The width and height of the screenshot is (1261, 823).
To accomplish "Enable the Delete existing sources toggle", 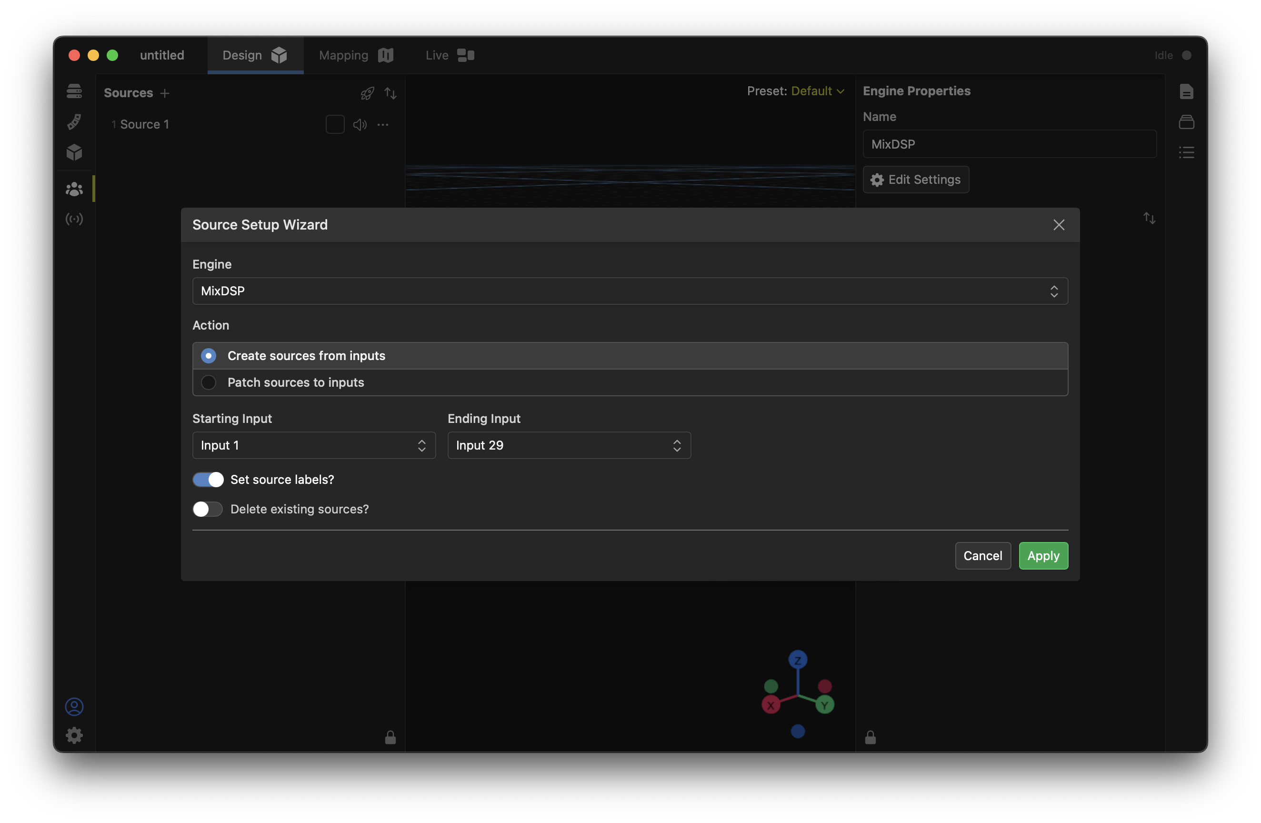I will click(x=208, y=509).
